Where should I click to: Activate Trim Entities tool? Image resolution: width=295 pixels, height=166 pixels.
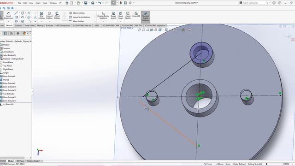[x=41, y=15]
